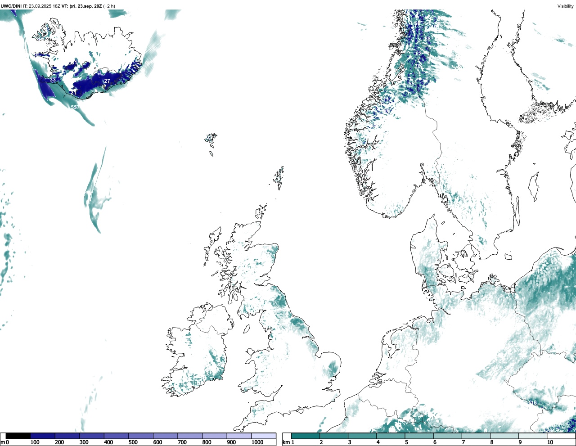Image resolution: width=576 pixels, height=446 pixels.
Task: Click the '55' visibility value over Norway
Action: (x=411, y=84)
